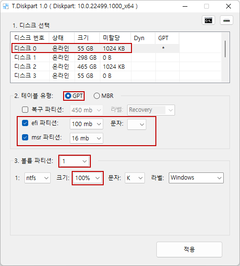Close the T.Diskpart window
This screenshot has height=266, width=240.
point(229,6)
